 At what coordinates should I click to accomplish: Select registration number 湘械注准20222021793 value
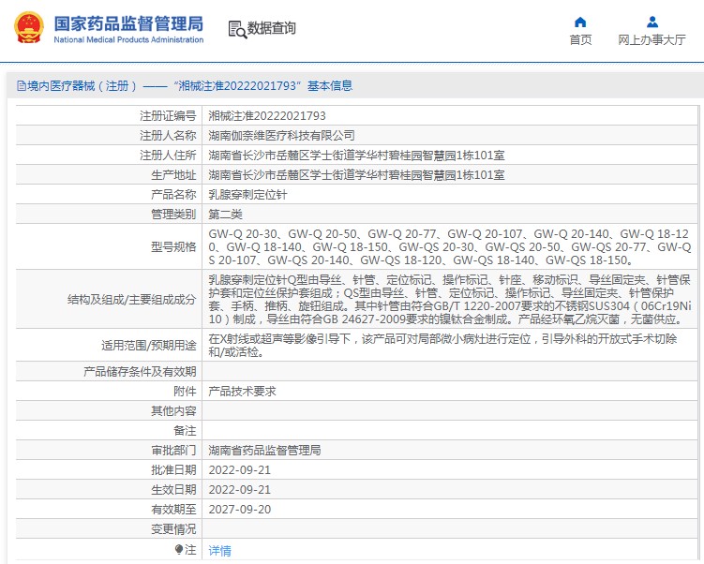click(x=267, y=116)
